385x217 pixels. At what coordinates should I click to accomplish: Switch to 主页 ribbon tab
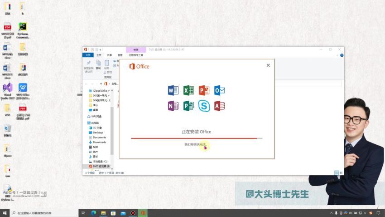[x=99, y=55]
